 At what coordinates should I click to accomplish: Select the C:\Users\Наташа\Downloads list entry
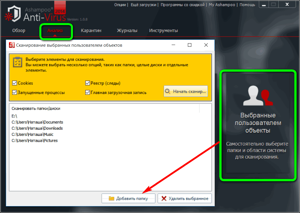tap(37, 128)
